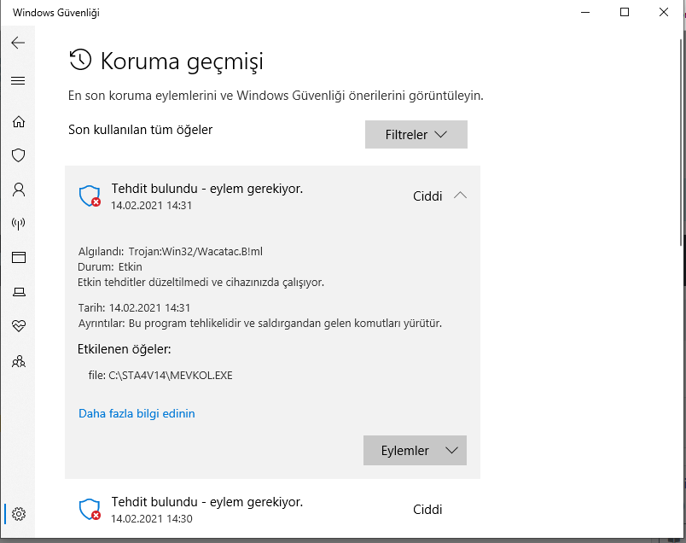Image resolution: width=686 pixels, height=543 pixels.
Task: Open the hamburger navigation menu
Action: pyautogui.click(x=18, y=81)
